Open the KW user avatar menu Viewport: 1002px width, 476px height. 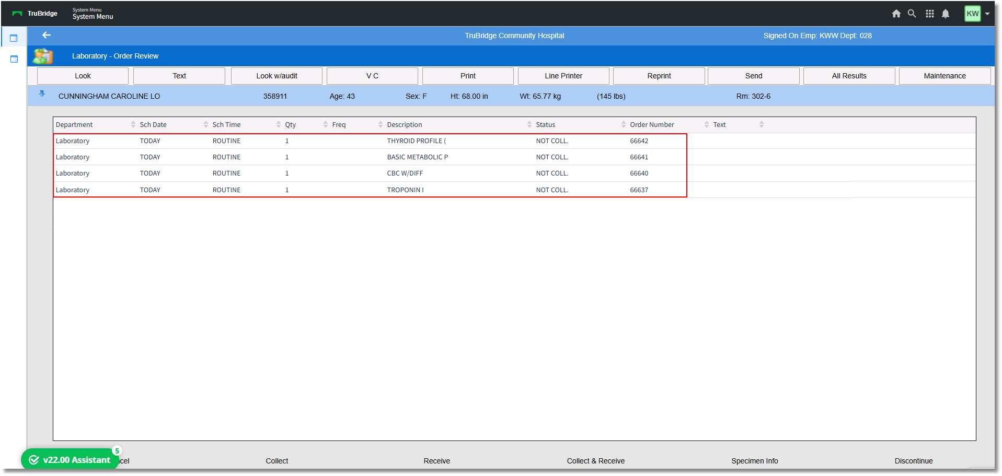pos(972,14)
